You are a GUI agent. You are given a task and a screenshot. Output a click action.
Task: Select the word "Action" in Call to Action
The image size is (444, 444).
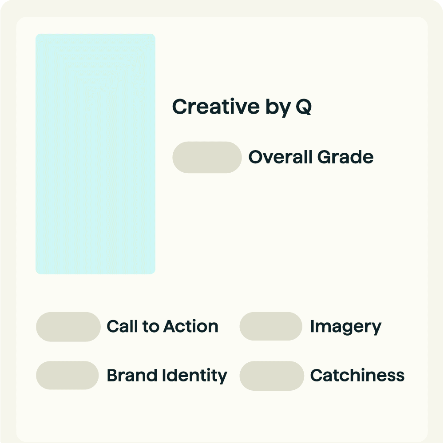pos(191,327)
